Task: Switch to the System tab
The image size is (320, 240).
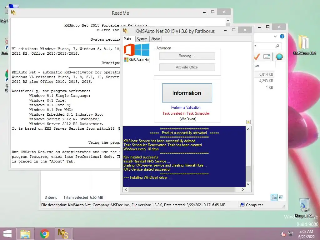Action: [x=142, y=39]
